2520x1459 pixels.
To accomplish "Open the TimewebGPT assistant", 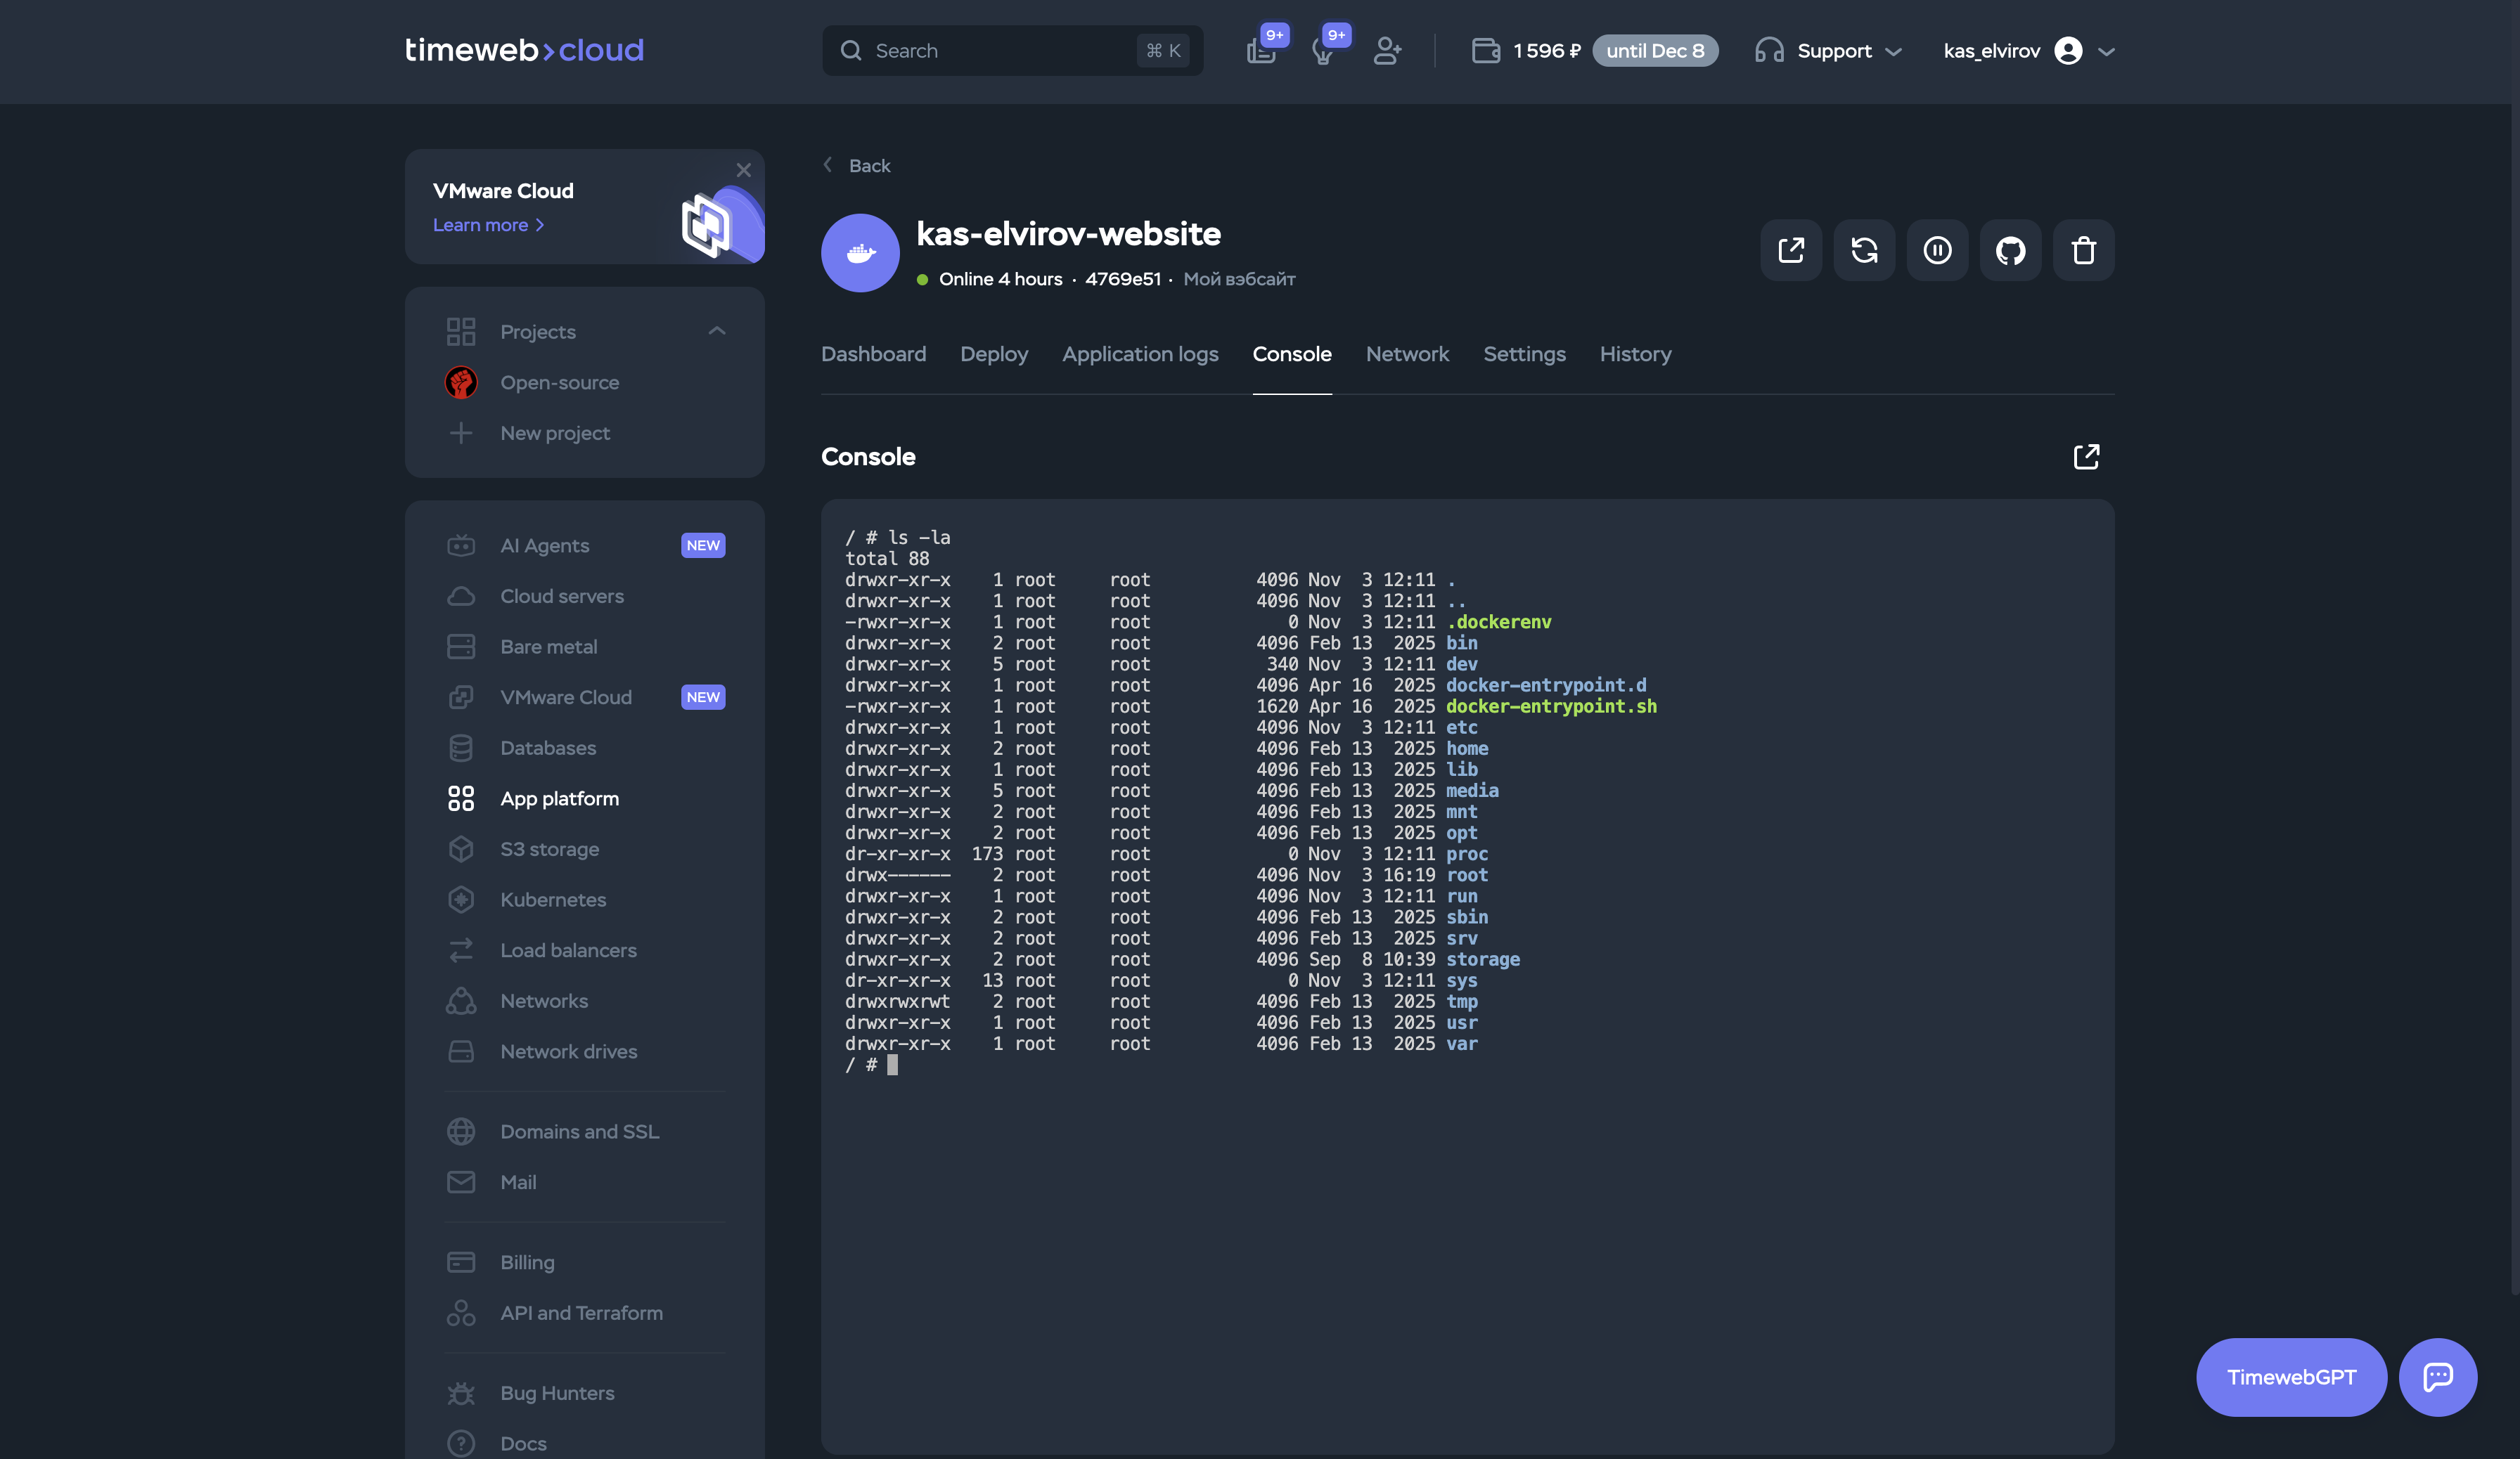I will 2291,1377.
